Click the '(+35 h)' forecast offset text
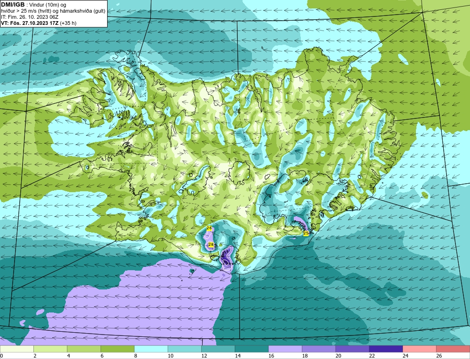Image resolution: width=470 pixels, height=359 pixels. point(68,23)
